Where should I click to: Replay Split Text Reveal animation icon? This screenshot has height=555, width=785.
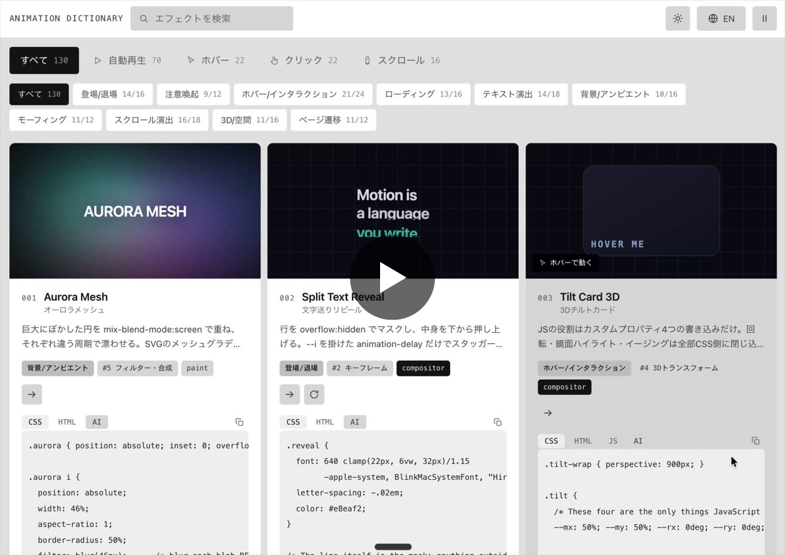[x=314, y=394]
